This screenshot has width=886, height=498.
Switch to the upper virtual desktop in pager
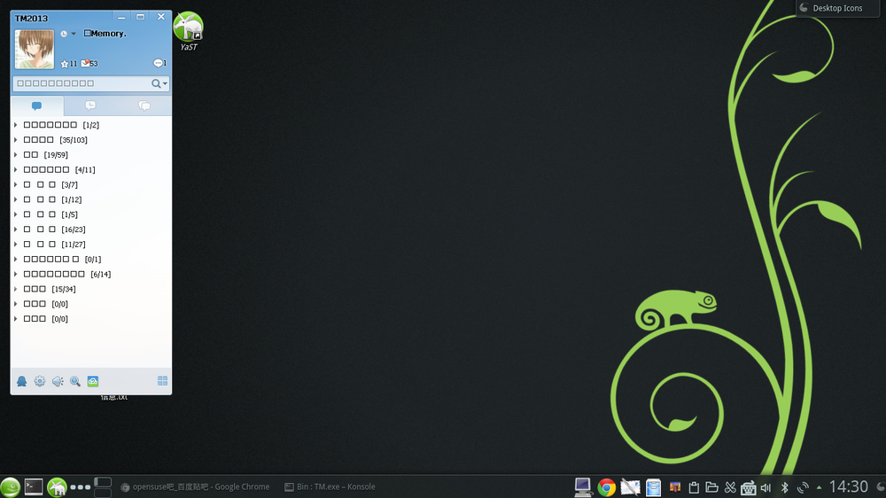point(103,482)
